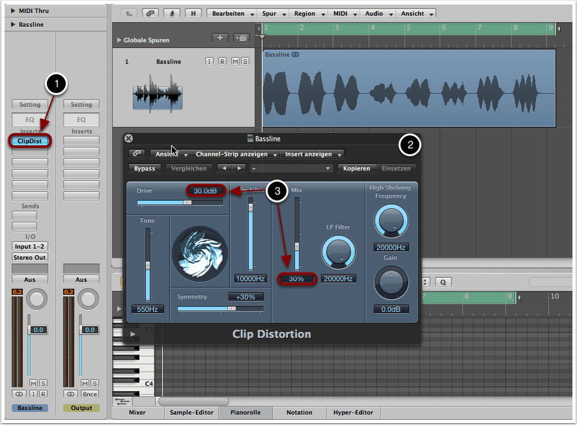Open the plug-in preset dropdown

coord(291,169)
